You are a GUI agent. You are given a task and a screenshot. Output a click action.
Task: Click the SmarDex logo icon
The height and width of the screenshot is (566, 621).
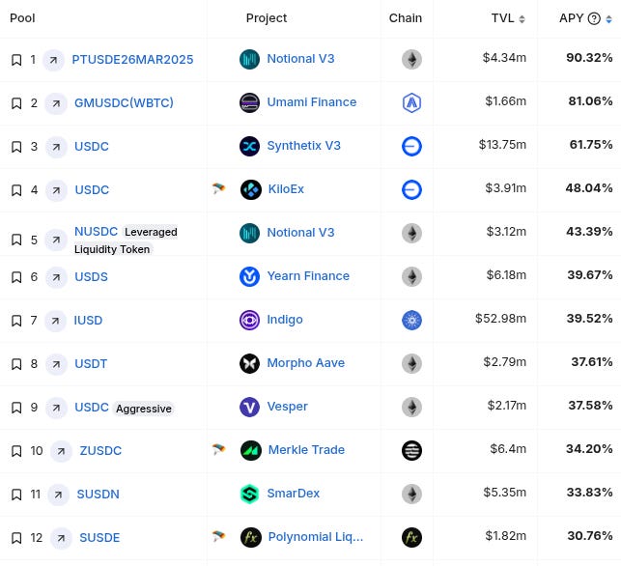coord(249,494)
